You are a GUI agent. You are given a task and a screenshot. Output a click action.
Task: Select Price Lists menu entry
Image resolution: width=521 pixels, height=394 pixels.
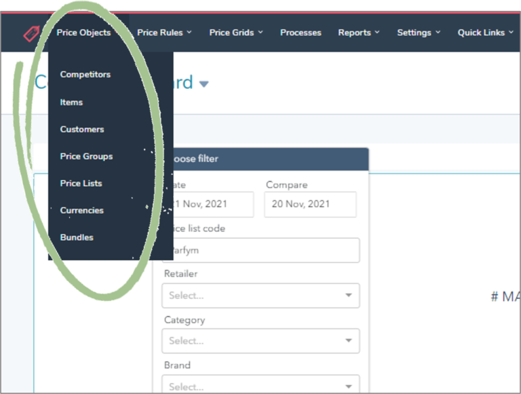[81, 183]
